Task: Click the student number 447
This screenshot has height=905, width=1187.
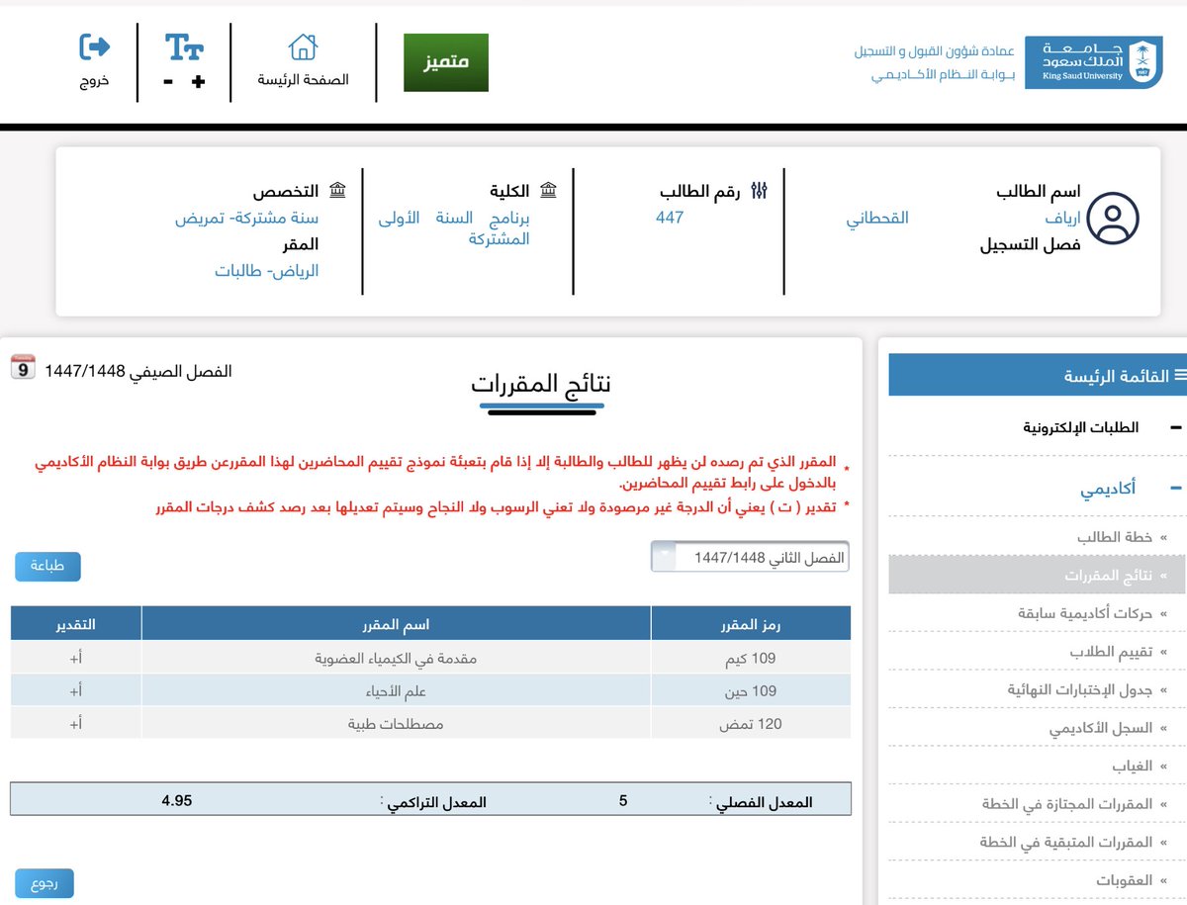Action: click(x=670, y=217)
